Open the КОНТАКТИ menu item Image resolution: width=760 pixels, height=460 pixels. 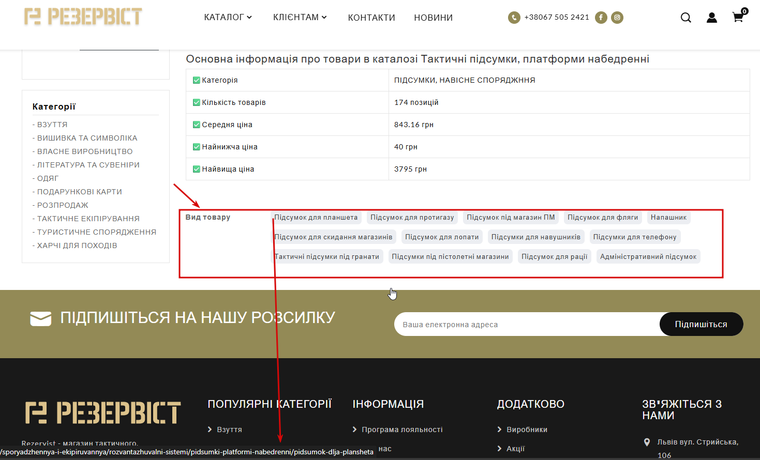[x=371, y=18]
